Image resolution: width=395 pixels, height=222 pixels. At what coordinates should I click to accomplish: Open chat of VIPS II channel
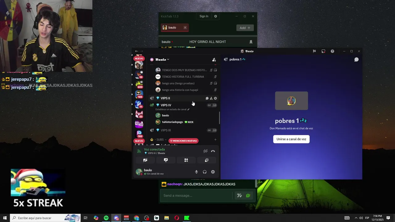(x=207, y=98)
